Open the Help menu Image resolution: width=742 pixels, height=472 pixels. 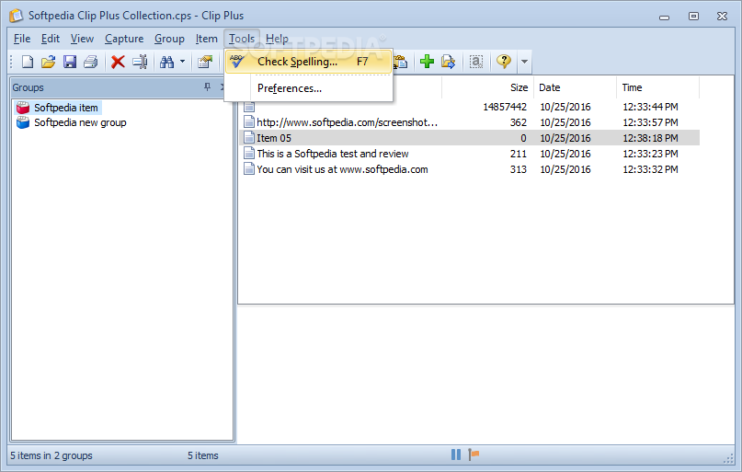[x=277, y=39]
